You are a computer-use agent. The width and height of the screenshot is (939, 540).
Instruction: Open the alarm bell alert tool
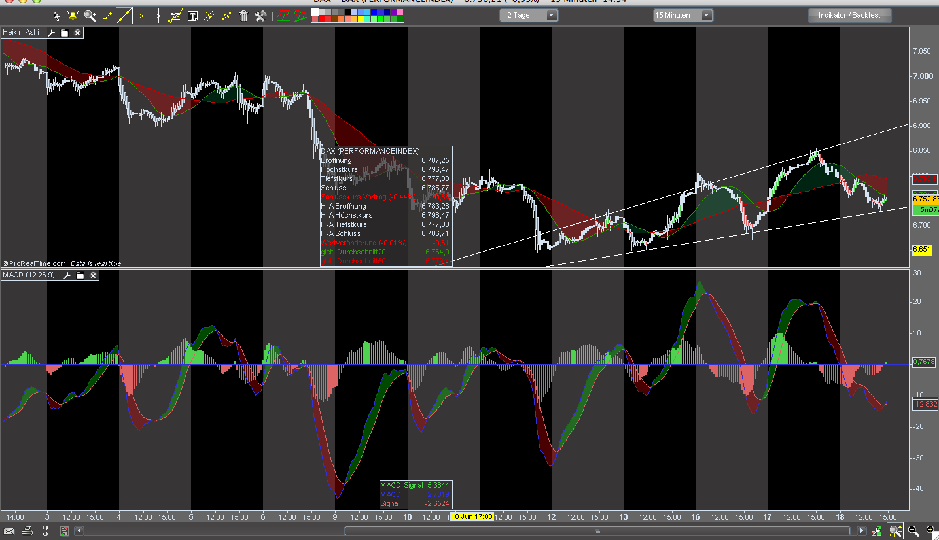point(73,16)
